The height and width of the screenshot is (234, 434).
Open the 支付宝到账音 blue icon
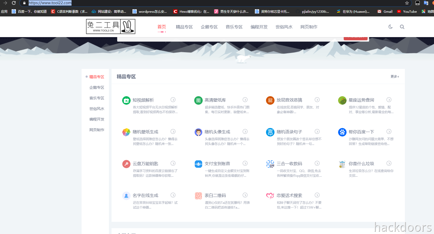click(198, 164)
